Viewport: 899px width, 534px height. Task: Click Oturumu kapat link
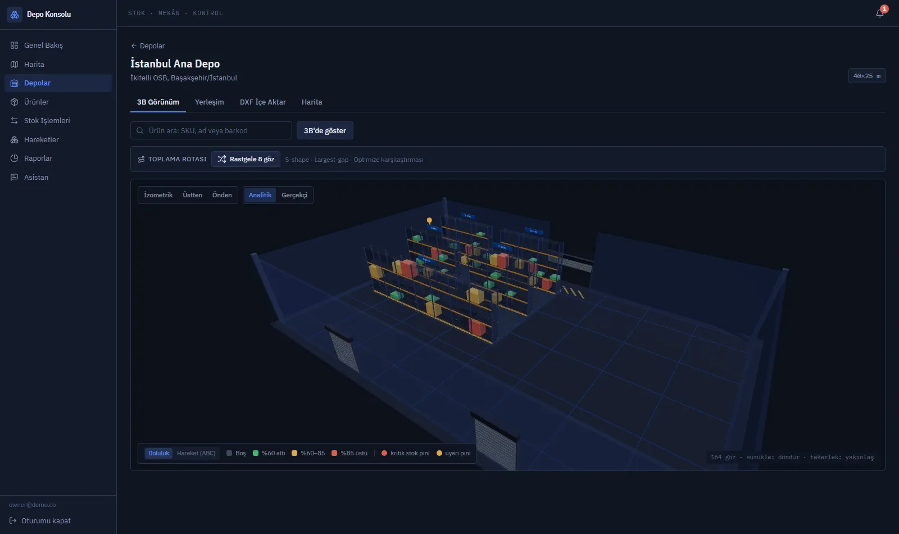pyautogui.click(x=40, y=521)
